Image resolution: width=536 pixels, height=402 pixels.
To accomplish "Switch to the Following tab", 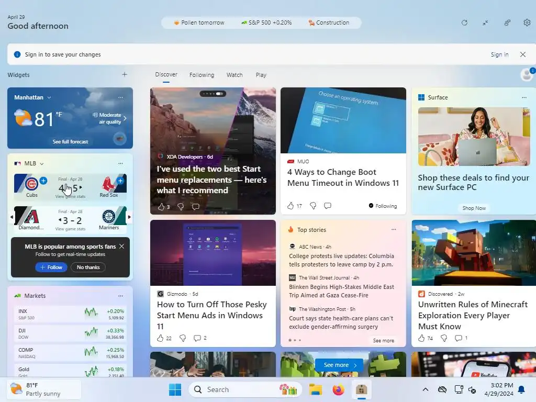I will (x=202, y=75).
